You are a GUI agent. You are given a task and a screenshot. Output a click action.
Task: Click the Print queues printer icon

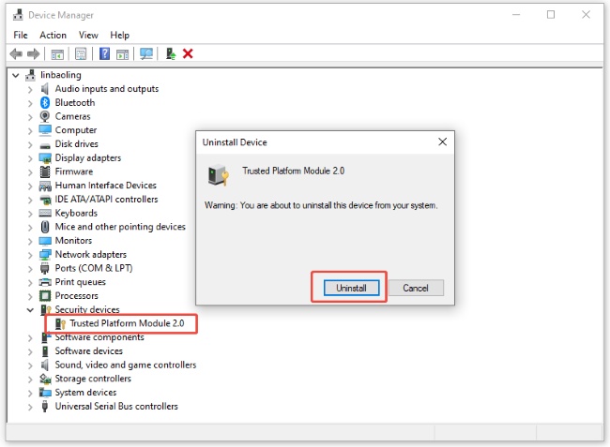pyautogui.click(x=45, y=282)
